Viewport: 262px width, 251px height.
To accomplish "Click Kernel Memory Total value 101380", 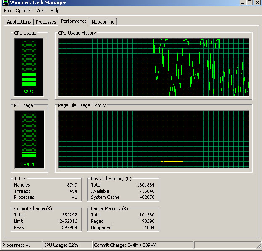I will [147, 215].
